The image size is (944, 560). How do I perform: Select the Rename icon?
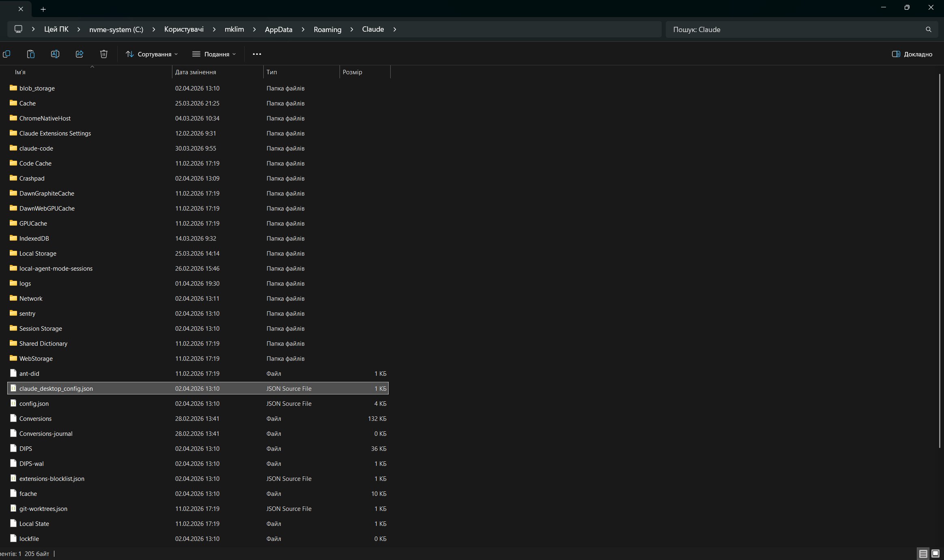tap(55, 54)
